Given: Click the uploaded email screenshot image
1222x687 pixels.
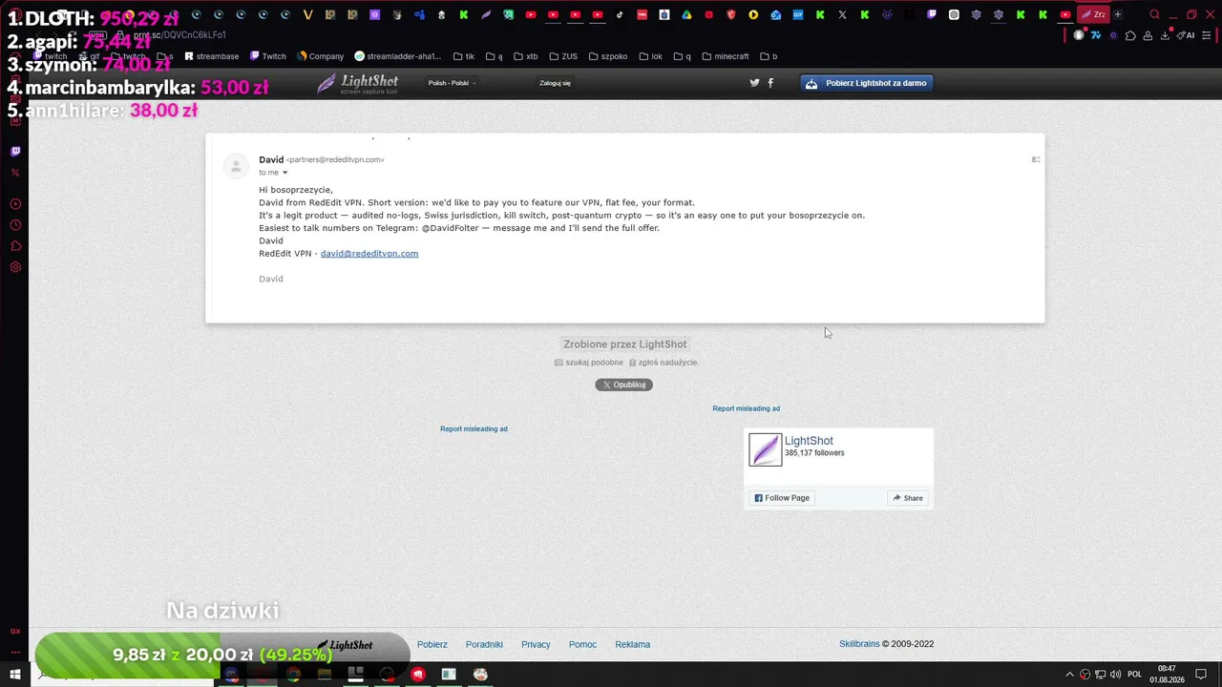Looking at the screenshot, I should tap(625, 228).
